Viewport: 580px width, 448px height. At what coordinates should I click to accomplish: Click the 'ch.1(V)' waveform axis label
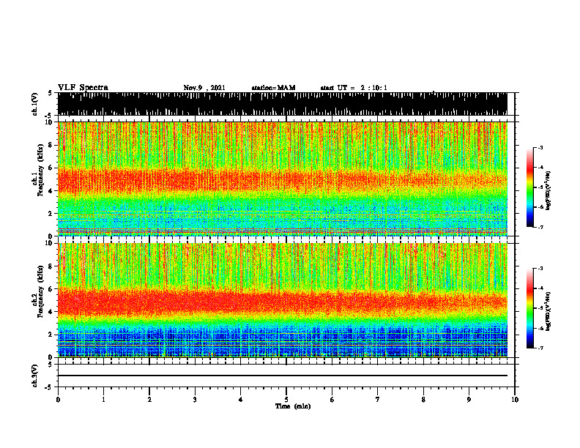[x=35, y=104]
